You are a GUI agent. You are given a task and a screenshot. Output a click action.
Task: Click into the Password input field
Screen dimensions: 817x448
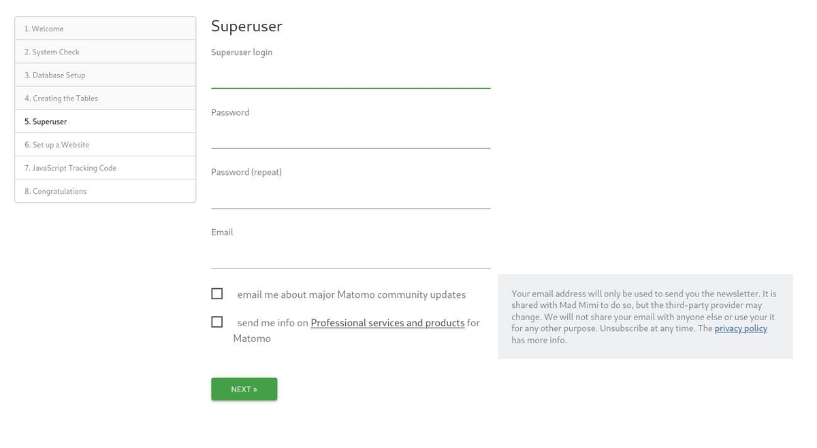350,136
